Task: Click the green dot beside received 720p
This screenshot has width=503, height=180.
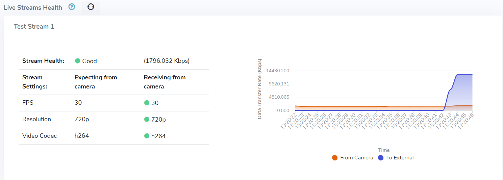Action: point(147,119)
